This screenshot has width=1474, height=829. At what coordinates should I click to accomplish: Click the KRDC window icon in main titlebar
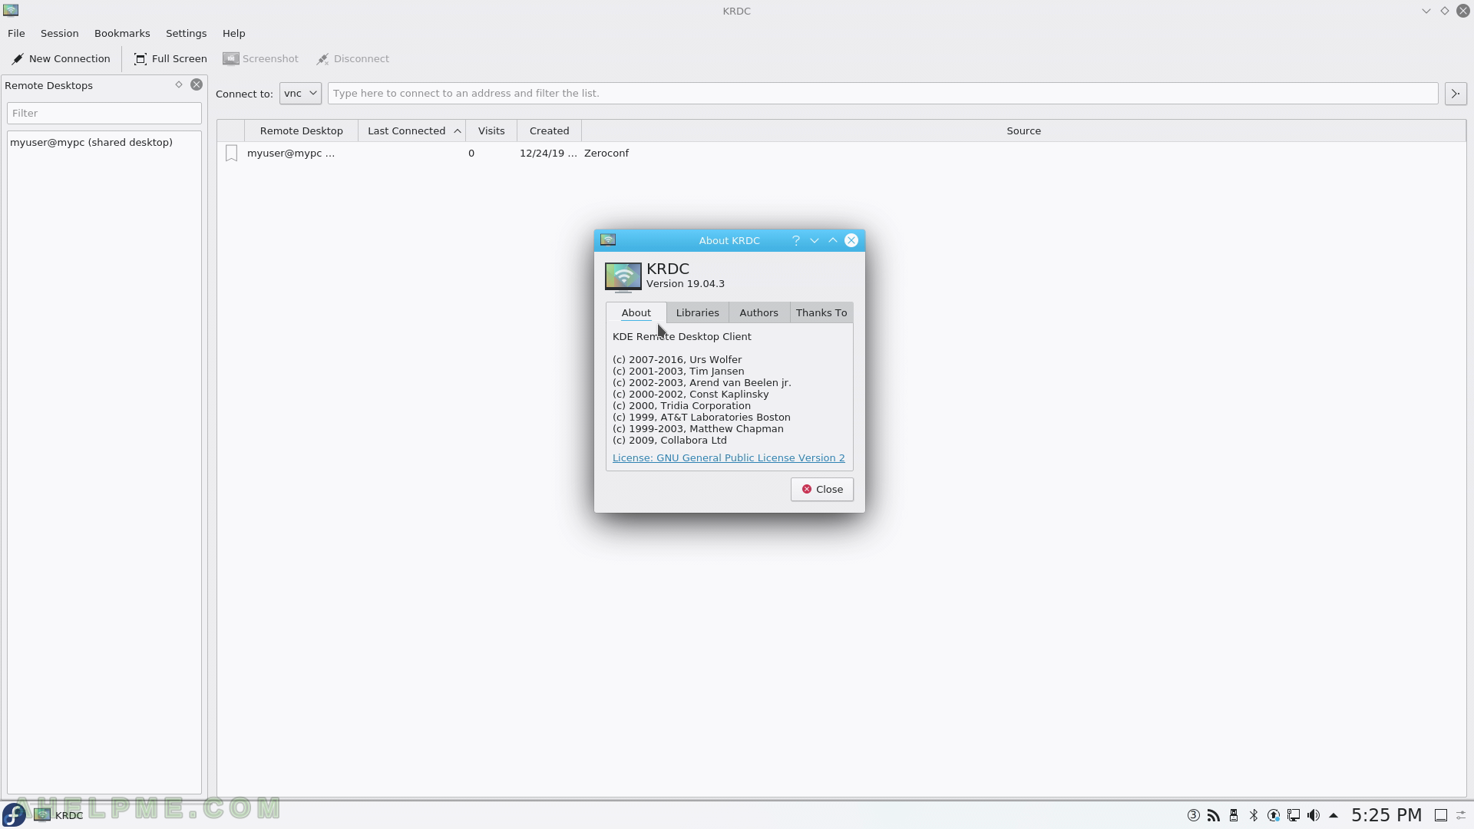coord(11,11)
